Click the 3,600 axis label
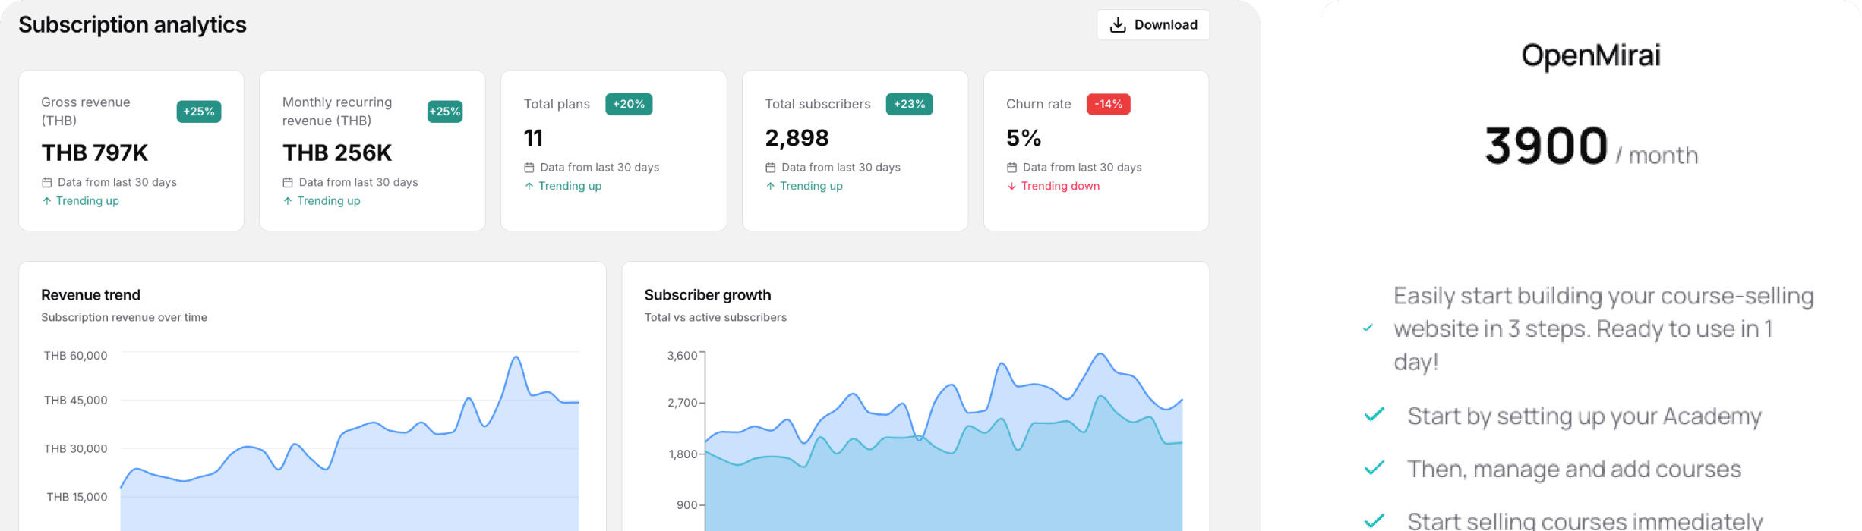Screen dimensions: 1862x531 coord(682,356)
